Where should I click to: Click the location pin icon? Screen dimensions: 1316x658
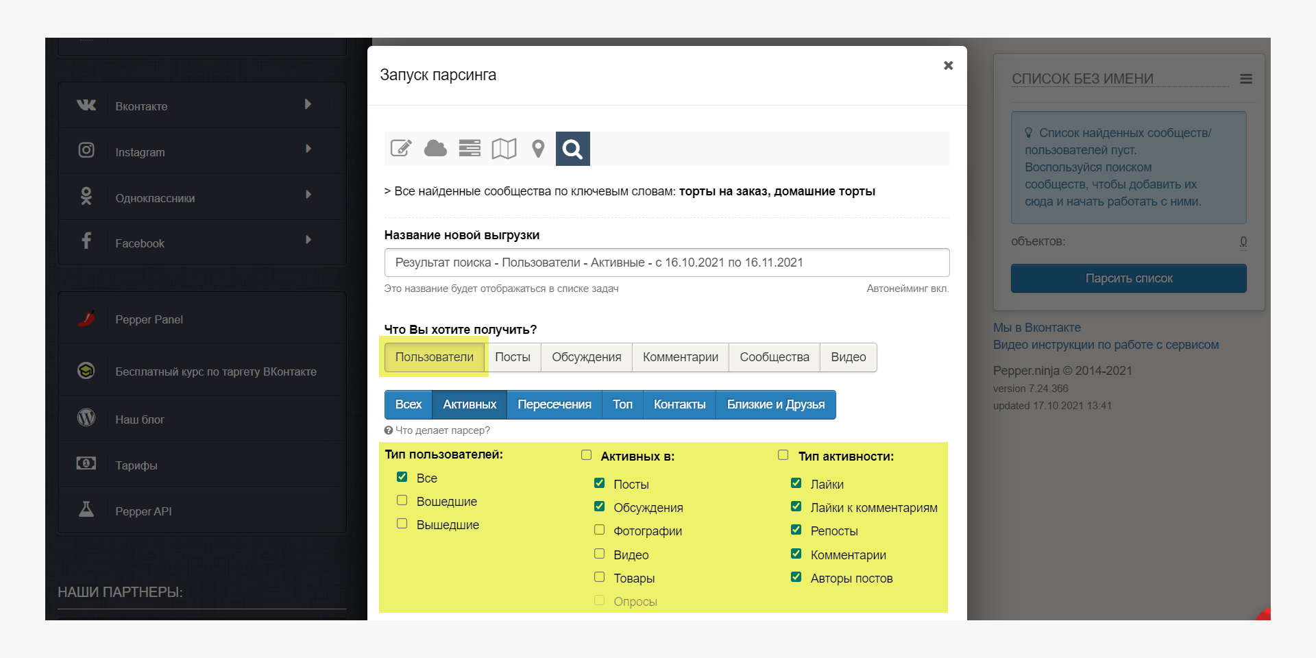(x=538, y=148)
